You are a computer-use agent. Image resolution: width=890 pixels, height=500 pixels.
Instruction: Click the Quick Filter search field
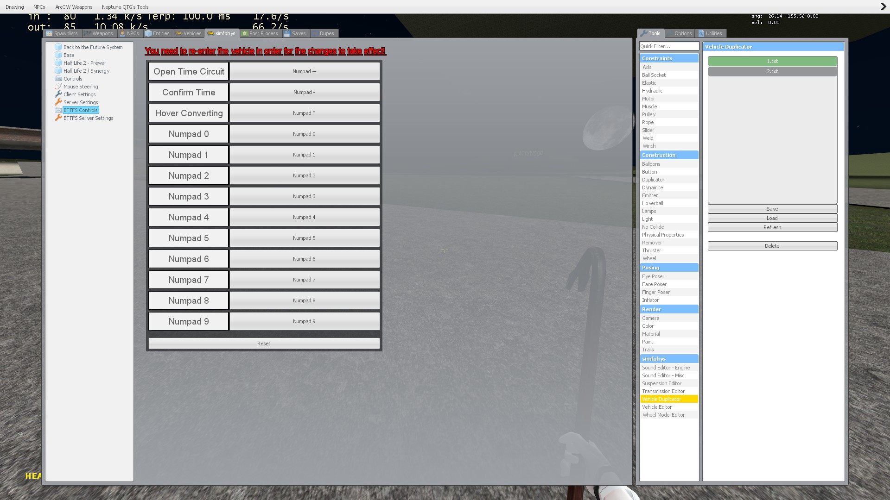669,46
